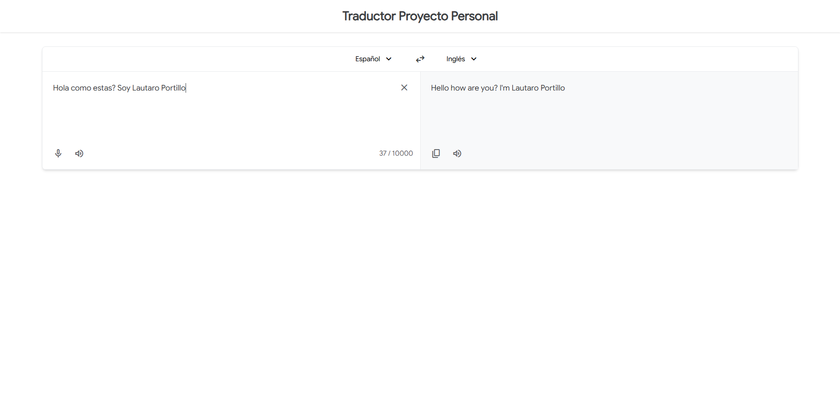840x398 pixels.
Task: Start voice input with the microphone icon
Action: [58, 154]
